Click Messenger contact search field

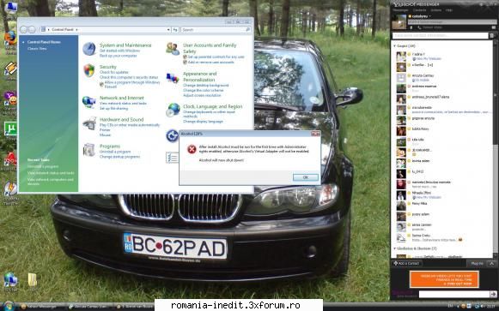(440, 35)
